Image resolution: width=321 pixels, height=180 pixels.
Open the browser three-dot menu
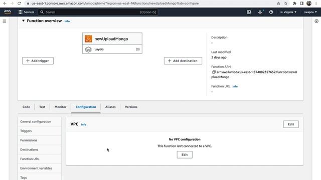[x=316, y=3]
